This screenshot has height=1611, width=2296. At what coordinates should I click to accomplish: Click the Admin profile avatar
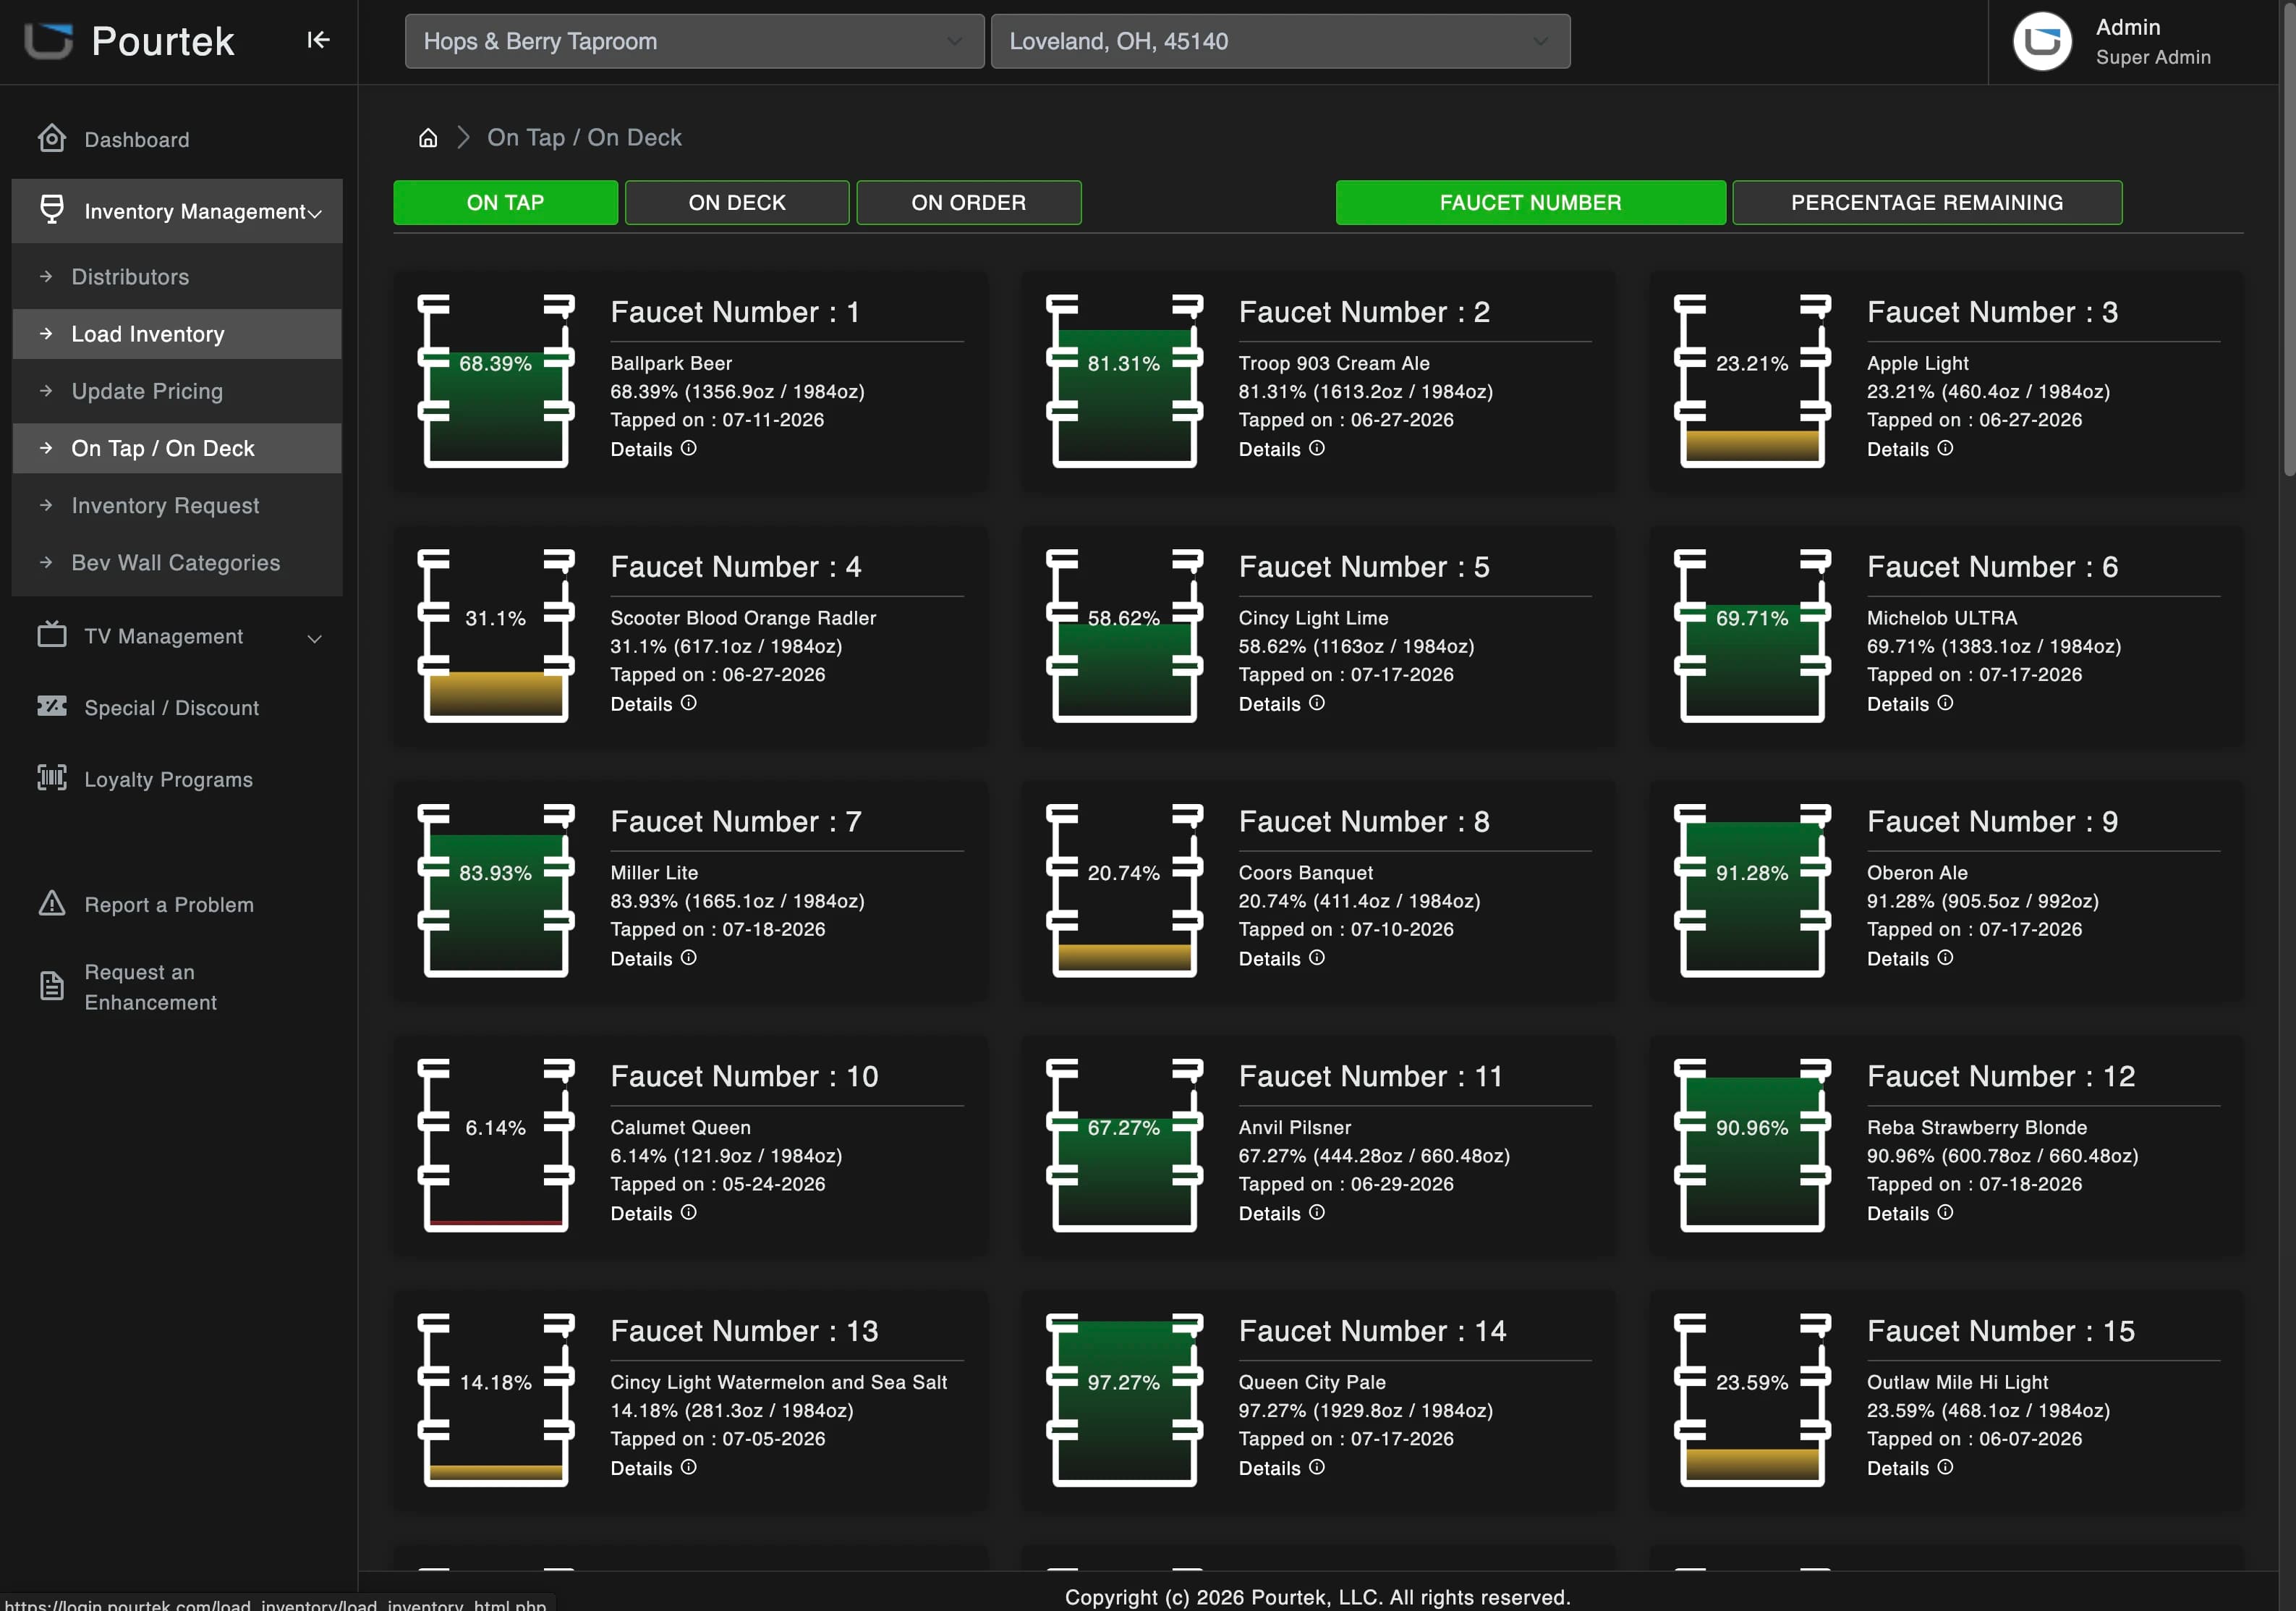[x=2042, y=41]
